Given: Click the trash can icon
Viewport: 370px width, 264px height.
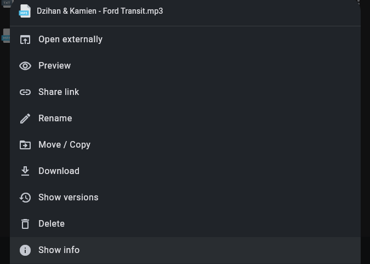Looking at the screenshot, I should click(25, 224).
